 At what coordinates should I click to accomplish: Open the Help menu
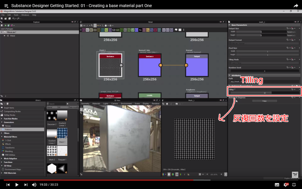click(x=34, y=15)
